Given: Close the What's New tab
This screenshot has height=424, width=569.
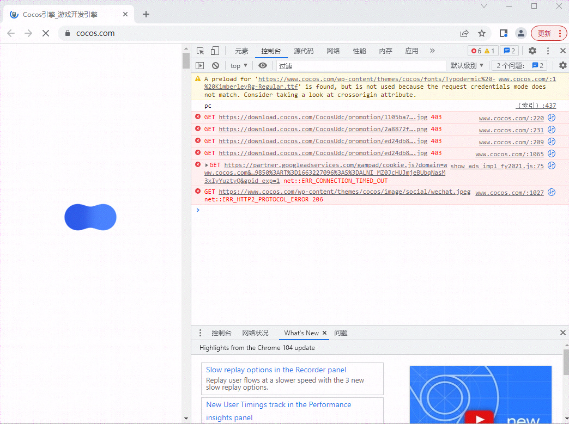Looking at the screenshot, I should pyautogui.click(x=324, y=333).
